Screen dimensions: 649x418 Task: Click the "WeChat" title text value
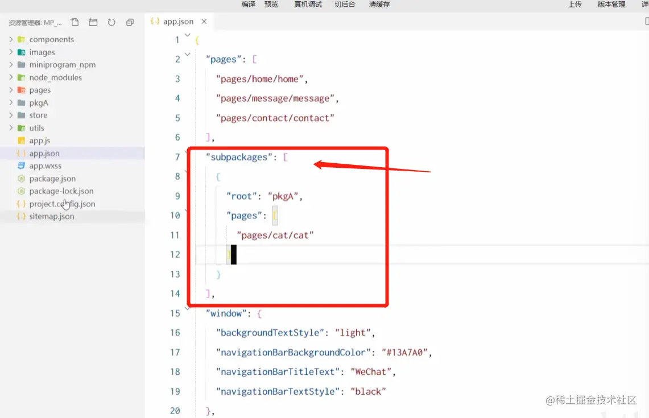[371, 372]
